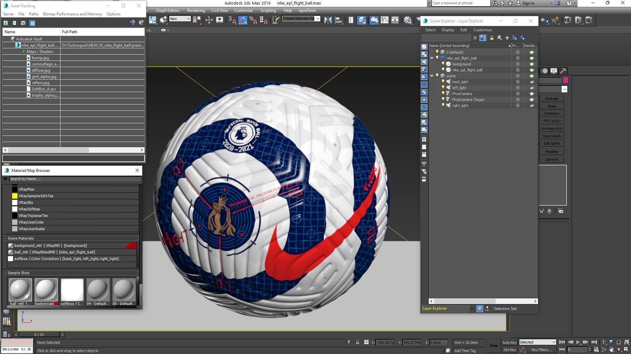
Task: Collapse the nike_epl_flight_ball layer
Action: 432,58
